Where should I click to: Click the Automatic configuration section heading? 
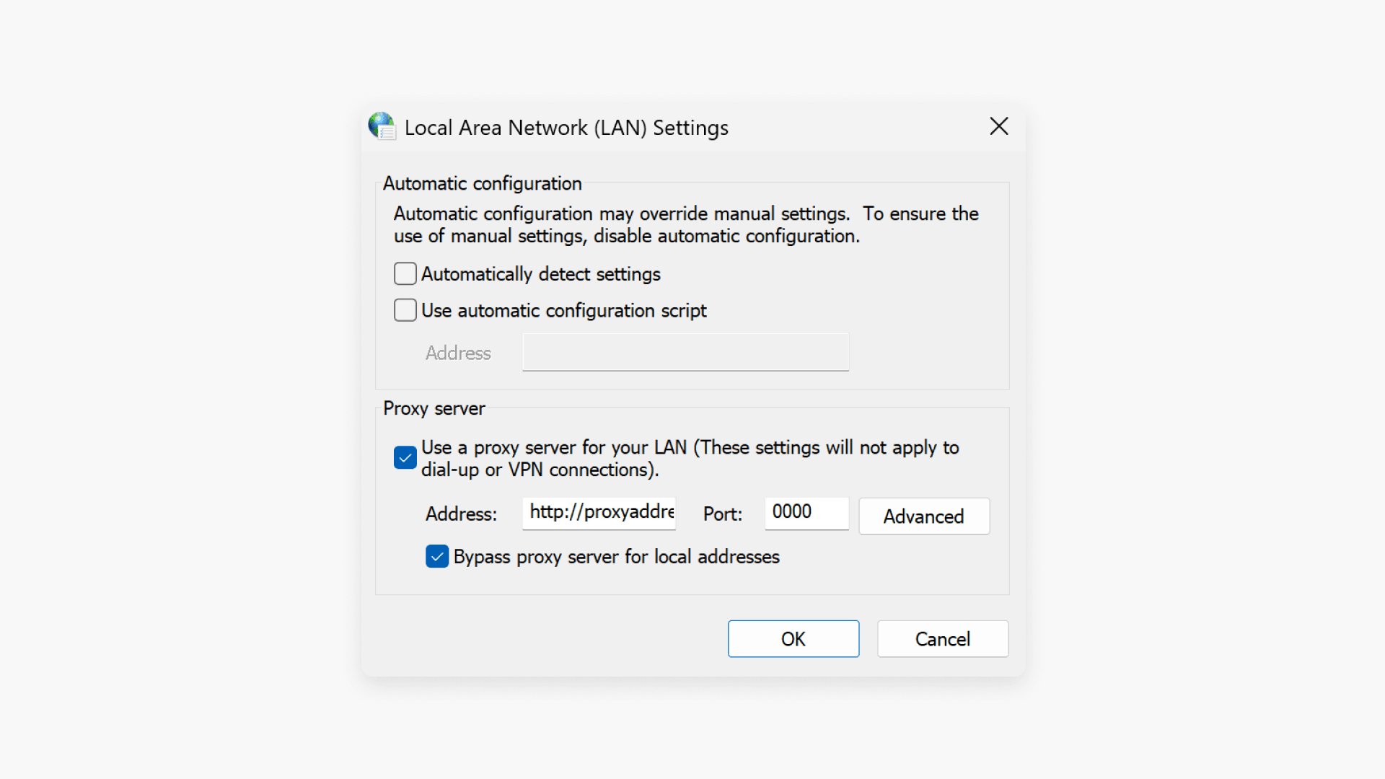pos(482,184)
